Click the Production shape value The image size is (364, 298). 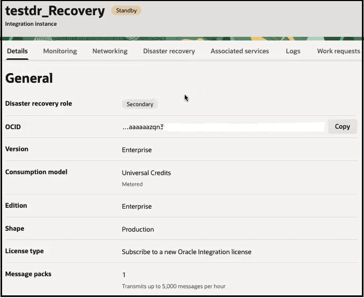[x=138, y=229]
